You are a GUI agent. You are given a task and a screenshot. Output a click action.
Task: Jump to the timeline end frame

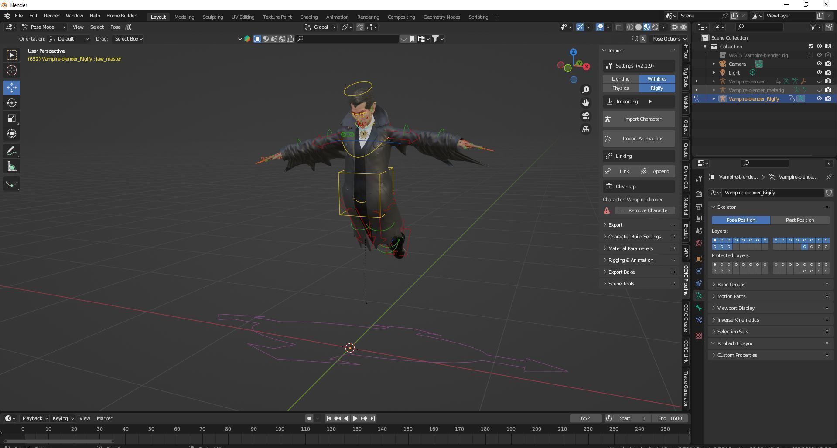point(372,418)
